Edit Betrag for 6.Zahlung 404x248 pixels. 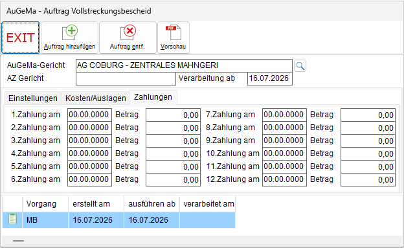pyautogui.click(x=173, y=179)
